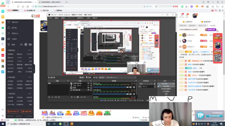Switch to the second browser tab
225x126 pixels.
click(51, 2)
